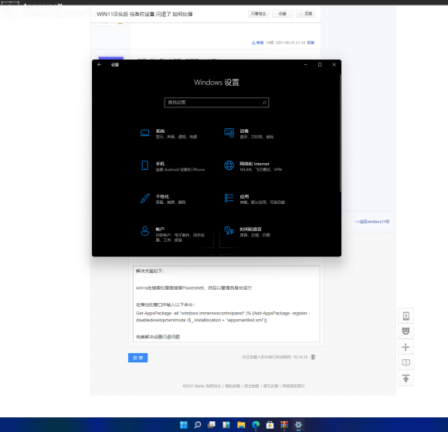Screen dimensions: 448x432
Task: Open Microsoft Edge from the taskbar
Action: pos(256,425)
